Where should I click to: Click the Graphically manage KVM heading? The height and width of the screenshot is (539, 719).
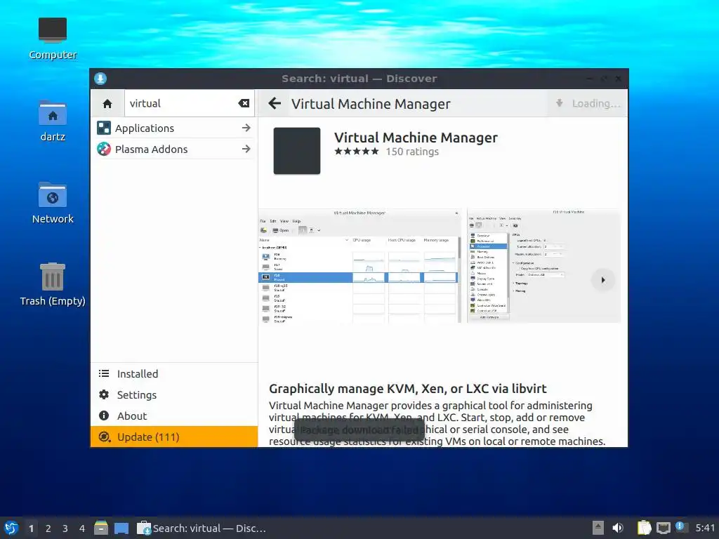point(408,389)
